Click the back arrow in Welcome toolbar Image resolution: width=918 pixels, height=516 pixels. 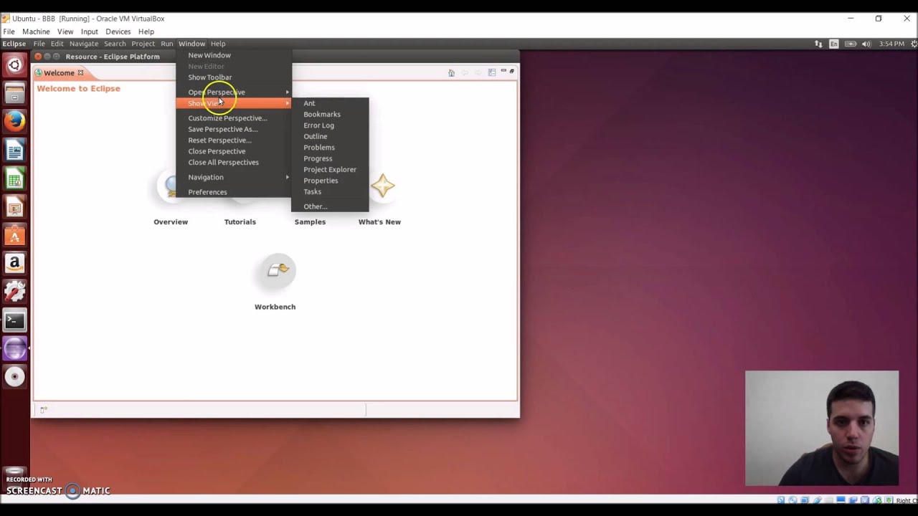[465, 72]
